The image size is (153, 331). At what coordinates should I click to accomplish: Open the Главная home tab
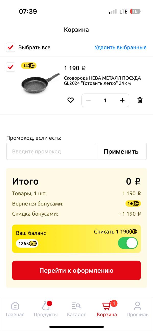tap(15, 309)
